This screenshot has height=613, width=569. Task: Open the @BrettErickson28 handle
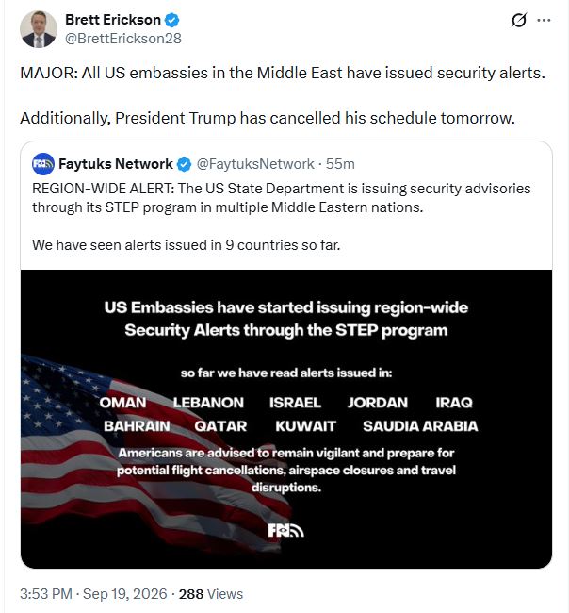click(x=123, y=39)
